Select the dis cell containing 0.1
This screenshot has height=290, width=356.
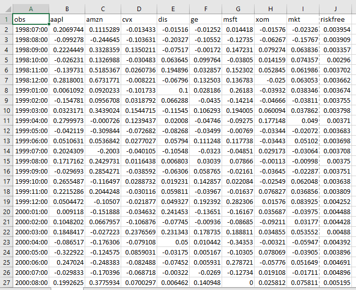[x=173, y=91]
